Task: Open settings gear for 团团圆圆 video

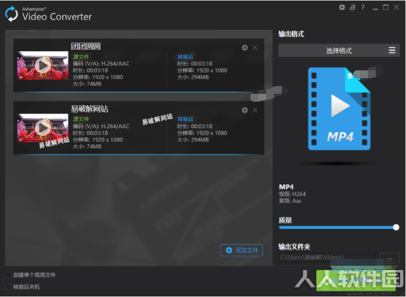Action: tap(245, 47)
